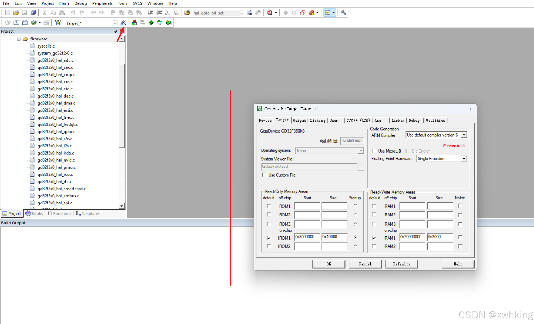Click OK in the Options dialog
The width and height of the screenshot is (534, 324).
pyautogui.click(x=329, y=264)
